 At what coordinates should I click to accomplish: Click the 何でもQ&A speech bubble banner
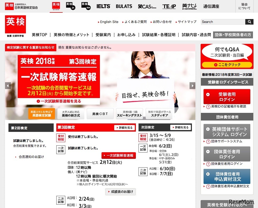[x=227, y=53]
